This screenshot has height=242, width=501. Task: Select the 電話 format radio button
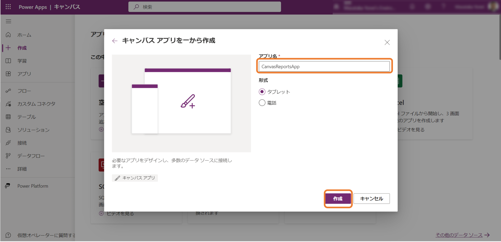click(x=262, y=103)
